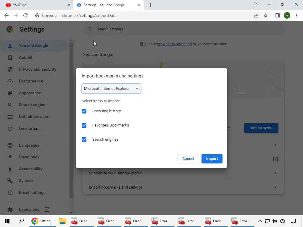Click the Search settings field
Image resolution: width=303 pixels, height=227 pixels.
(183, 29)
